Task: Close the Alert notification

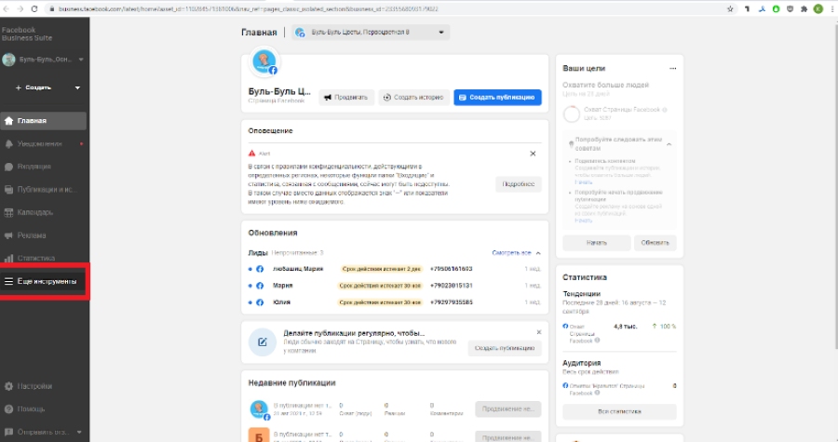Action: click(x=533, y=154)
